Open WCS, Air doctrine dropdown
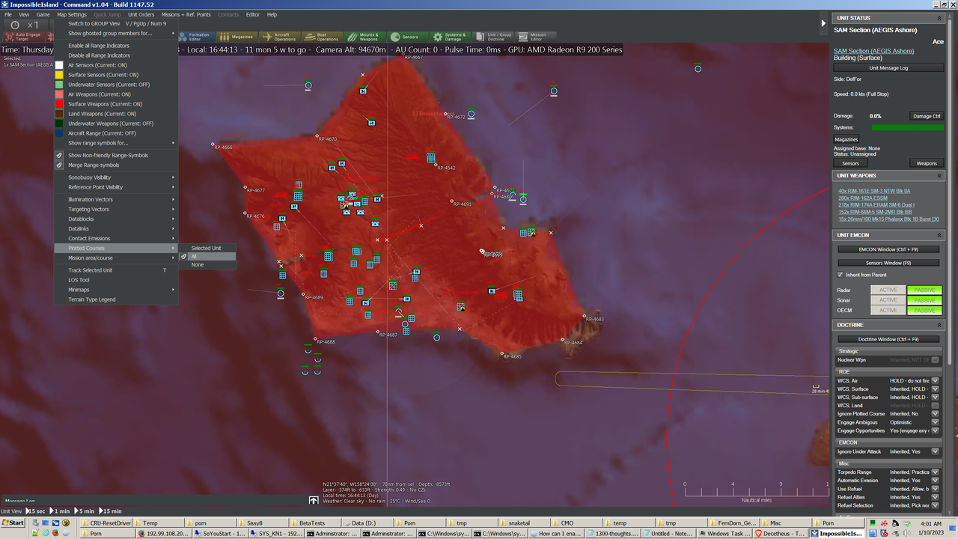The image size is (958, 539). [935, 380]
